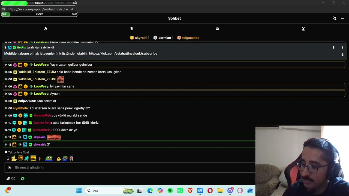Open Windows Start menu
The width and height of the screenshot is (349, 196).
[79, 191]
